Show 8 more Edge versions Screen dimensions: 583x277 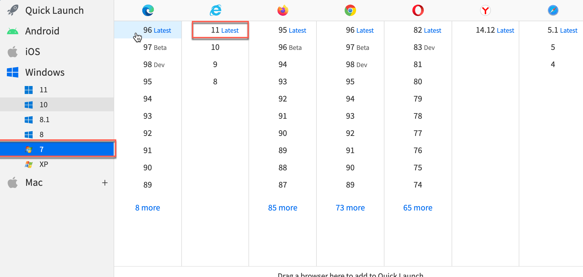click(x=147, y=207)
